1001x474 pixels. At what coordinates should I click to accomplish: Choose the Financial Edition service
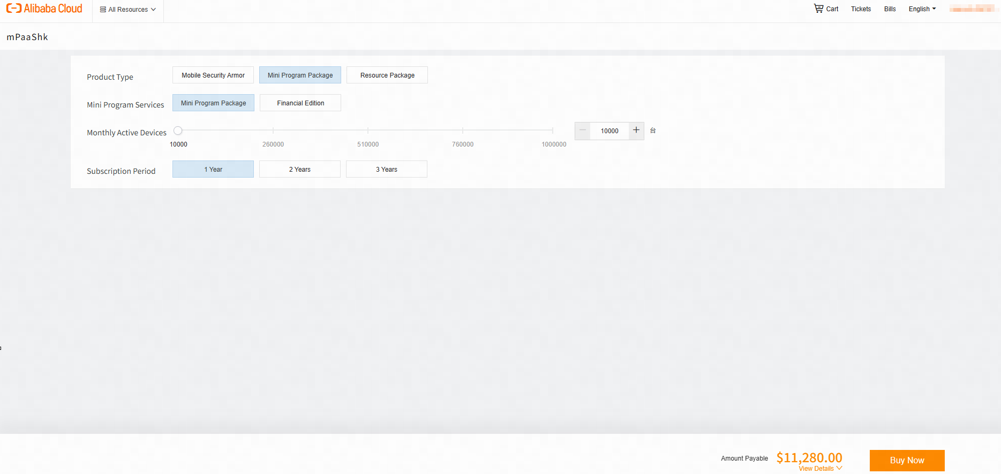point(300,103)
